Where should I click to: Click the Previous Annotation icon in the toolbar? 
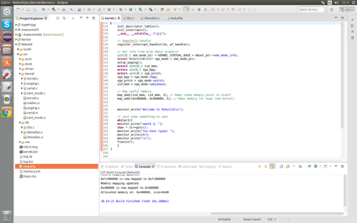tap(223, 10)
